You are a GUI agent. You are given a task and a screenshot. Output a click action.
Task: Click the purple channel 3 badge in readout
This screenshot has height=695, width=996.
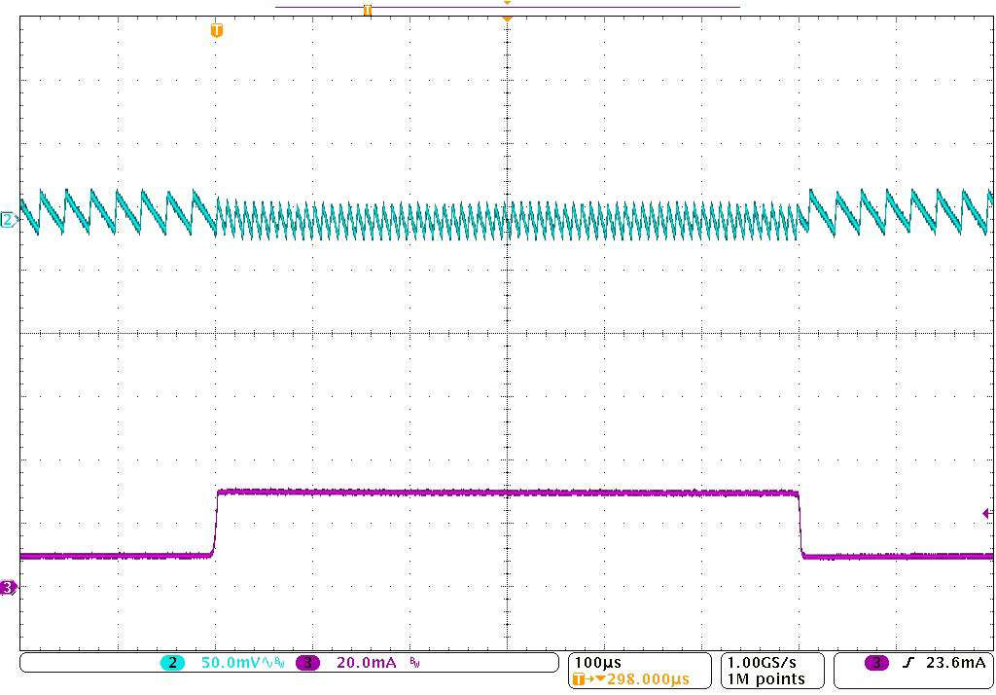click(x=307, y=663)
